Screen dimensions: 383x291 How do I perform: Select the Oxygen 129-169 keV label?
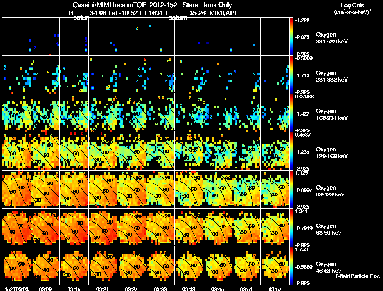tap(332, 153)
